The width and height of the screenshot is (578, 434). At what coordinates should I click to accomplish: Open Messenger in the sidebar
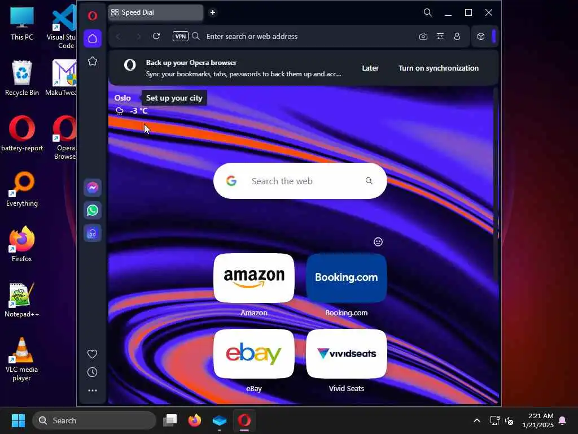(93, 188)
